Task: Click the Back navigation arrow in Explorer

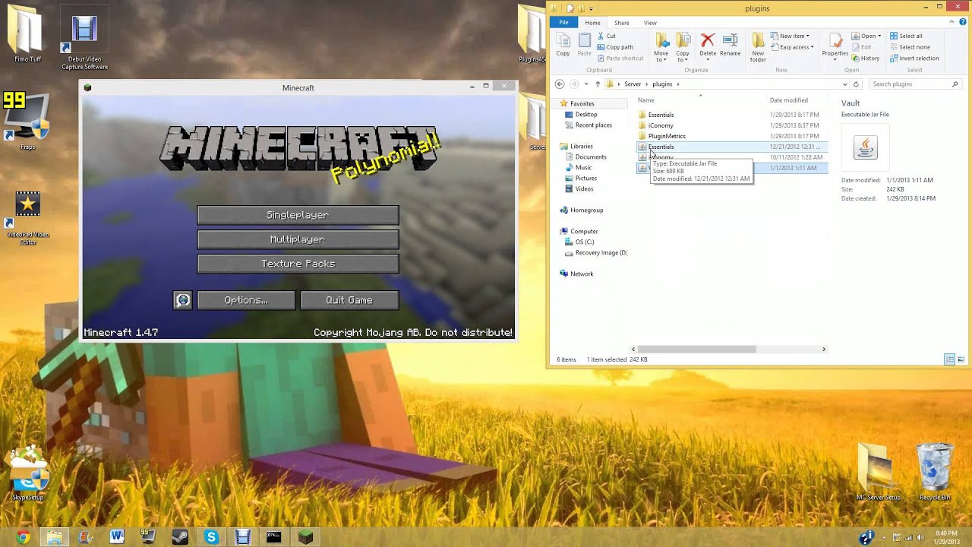Action: pos(560,84)
